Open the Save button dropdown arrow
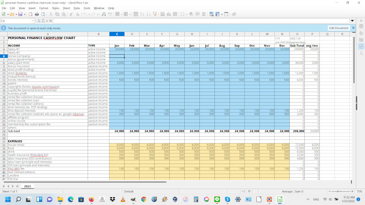Image resolution: width=365 pixels, height=205 pixels. point(24,14)
